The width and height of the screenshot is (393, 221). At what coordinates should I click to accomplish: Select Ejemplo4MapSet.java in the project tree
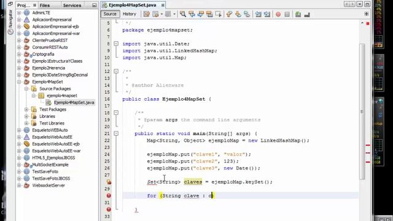pos(74,103)
